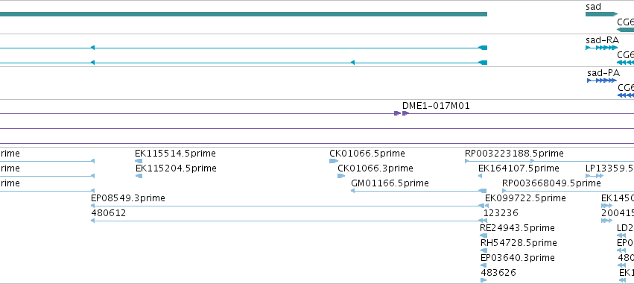Click the long line under 480612
This screenshot has width=634, height=284.
289,221
